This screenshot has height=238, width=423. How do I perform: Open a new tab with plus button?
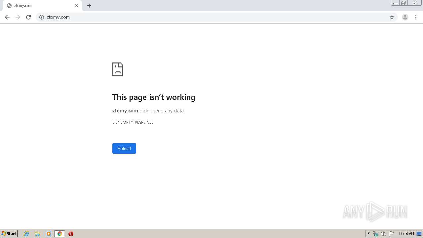coord(89,6)
